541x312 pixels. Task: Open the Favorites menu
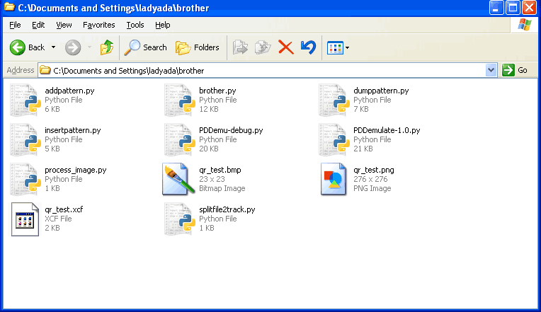(98, 25)
